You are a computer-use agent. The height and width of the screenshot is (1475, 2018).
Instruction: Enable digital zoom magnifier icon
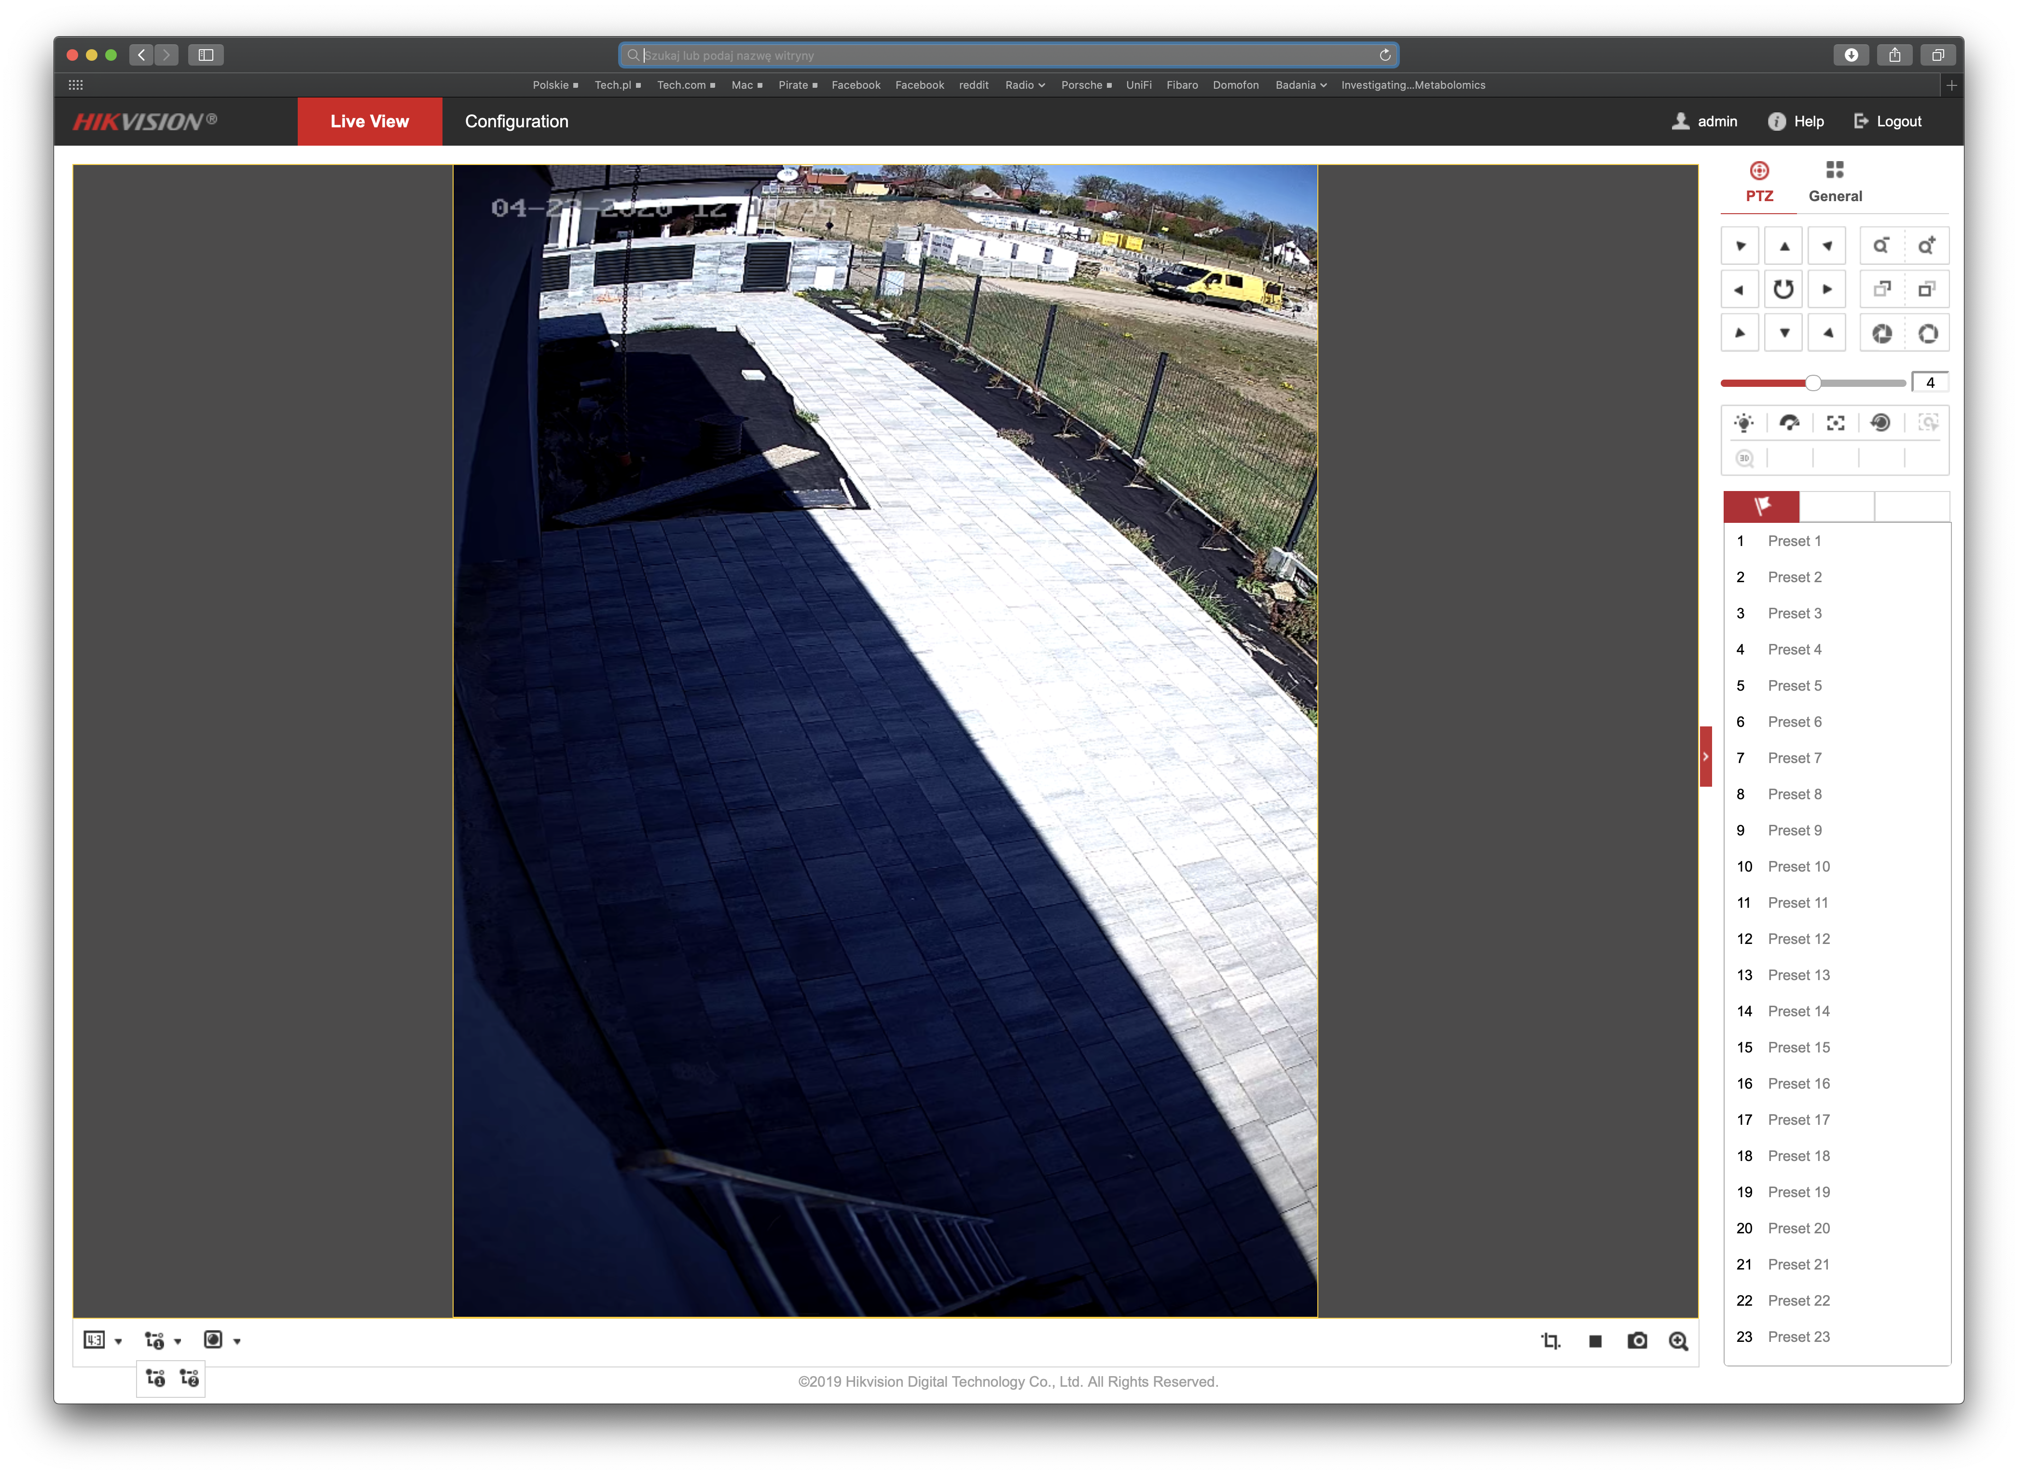coord(1679,1341)
